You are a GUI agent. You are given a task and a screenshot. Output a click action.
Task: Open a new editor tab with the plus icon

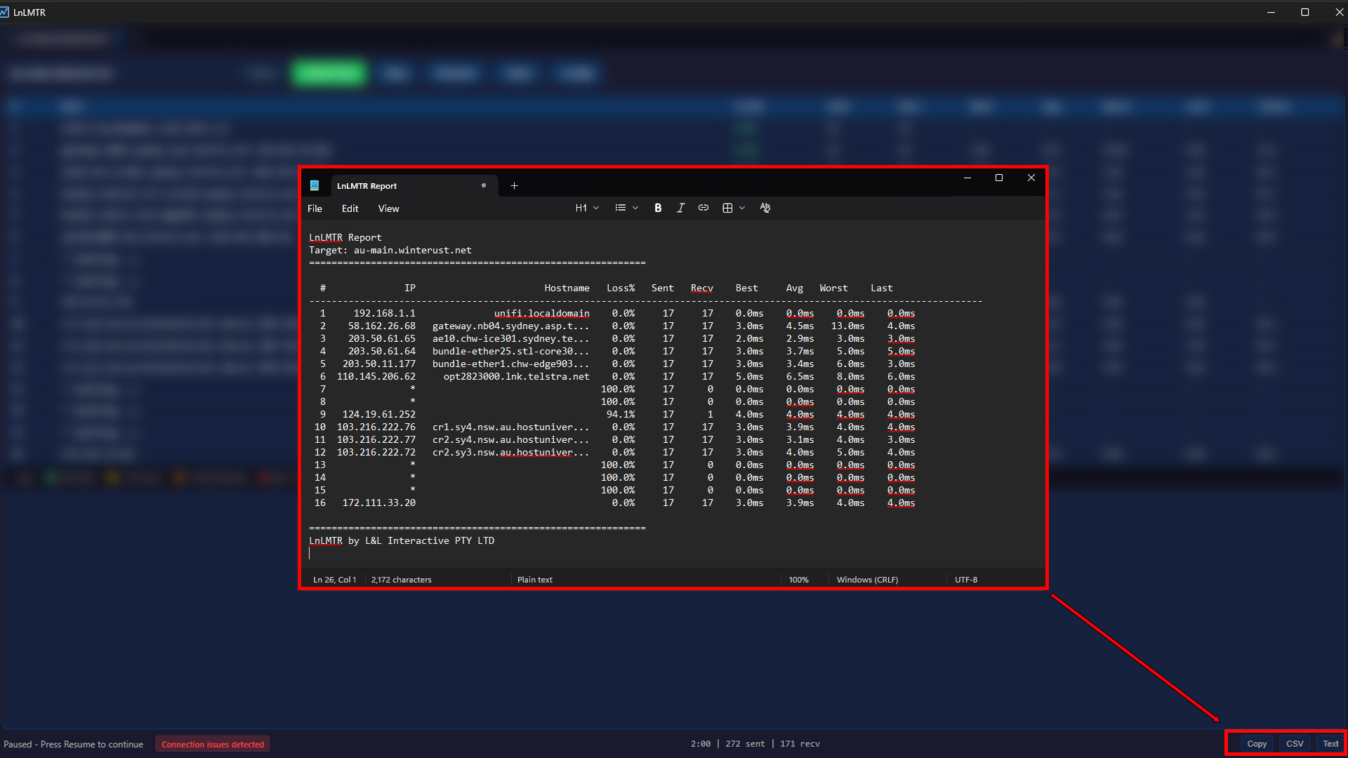tap(514, 185)
